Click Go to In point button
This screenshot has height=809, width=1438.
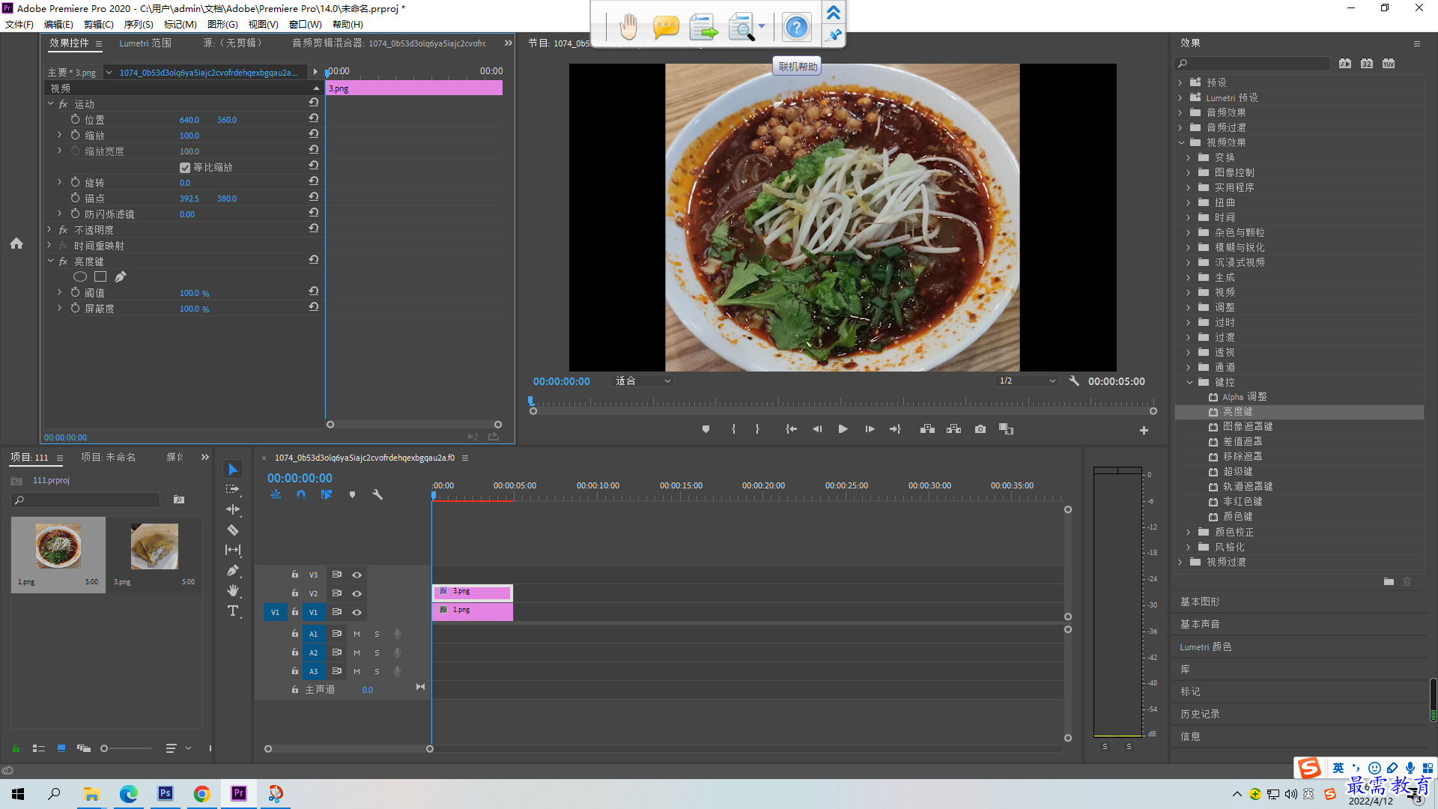791,429
